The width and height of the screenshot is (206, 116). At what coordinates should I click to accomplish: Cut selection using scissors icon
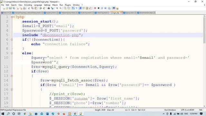(29, 8)
